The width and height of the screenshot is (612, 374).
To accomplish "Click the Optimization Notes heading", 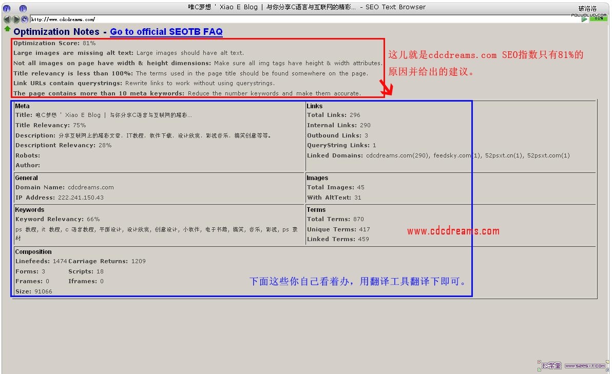I will point(56,32).
